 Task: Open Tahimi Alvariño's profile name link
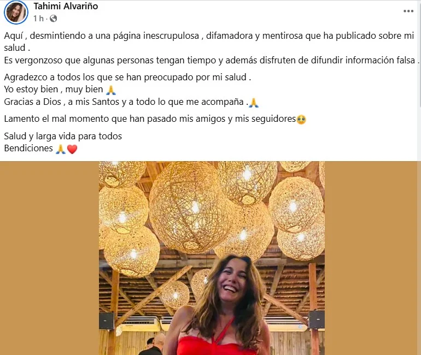click(x=66, y=6)
